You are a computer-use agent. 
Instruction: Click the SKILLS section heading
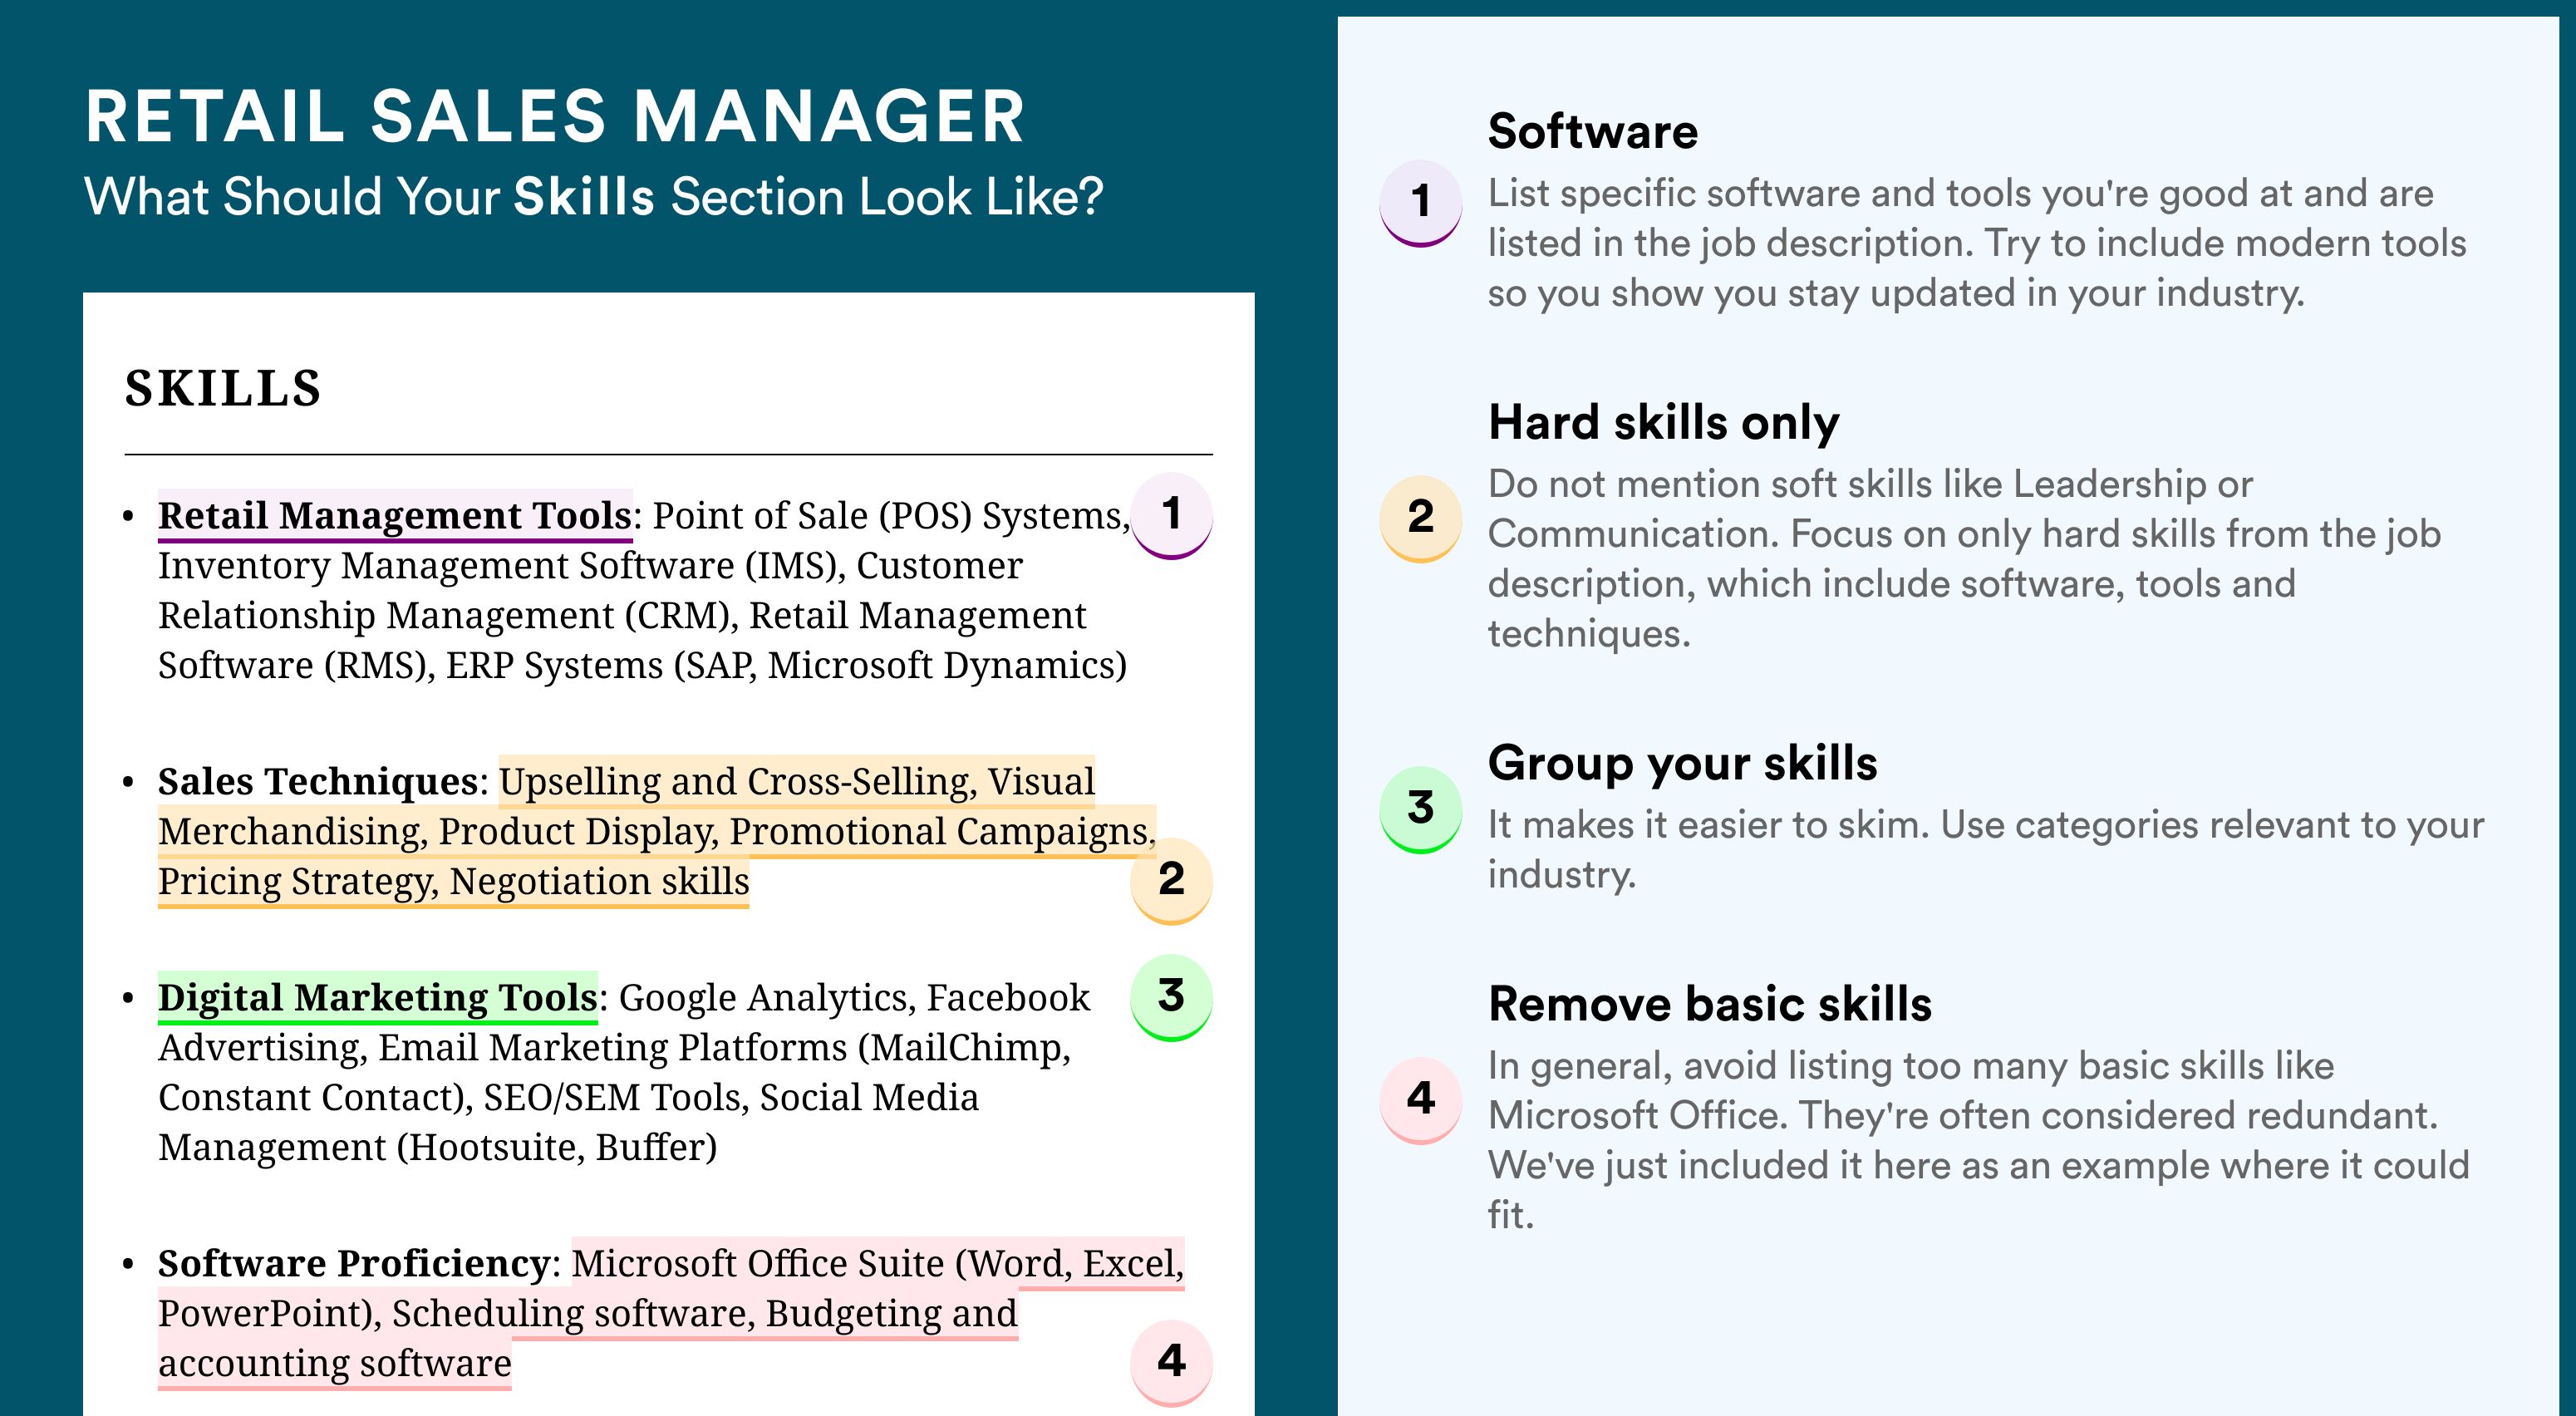(223, 388)
